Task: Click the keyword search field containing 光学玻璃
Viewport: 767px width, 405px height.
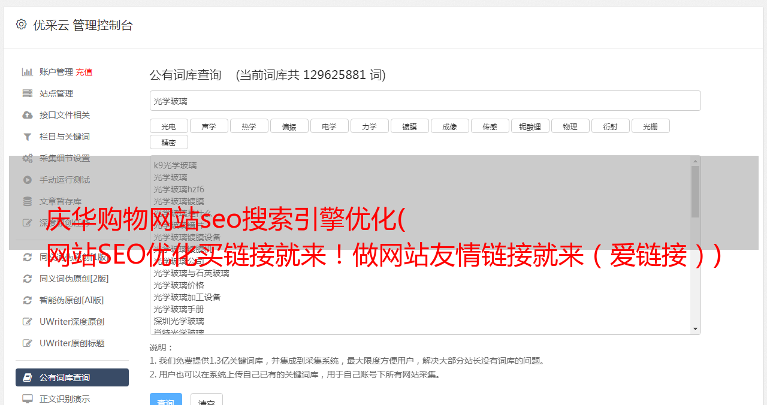Action: click(425, 101)
